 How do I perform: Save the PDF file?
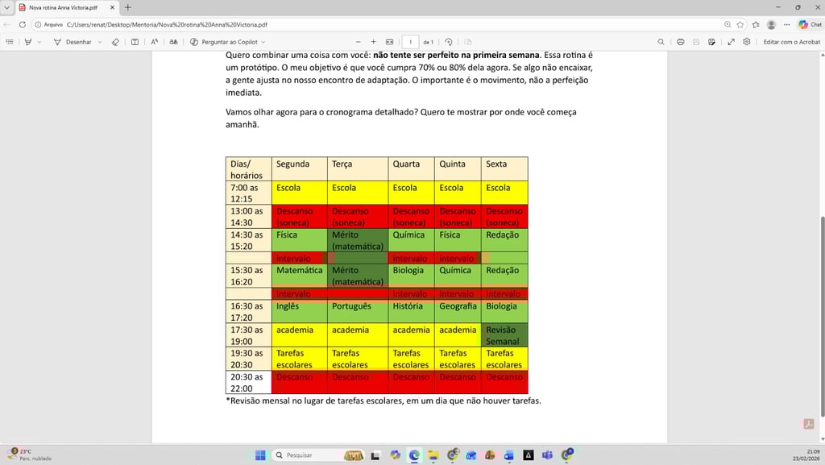pos(696,42)
